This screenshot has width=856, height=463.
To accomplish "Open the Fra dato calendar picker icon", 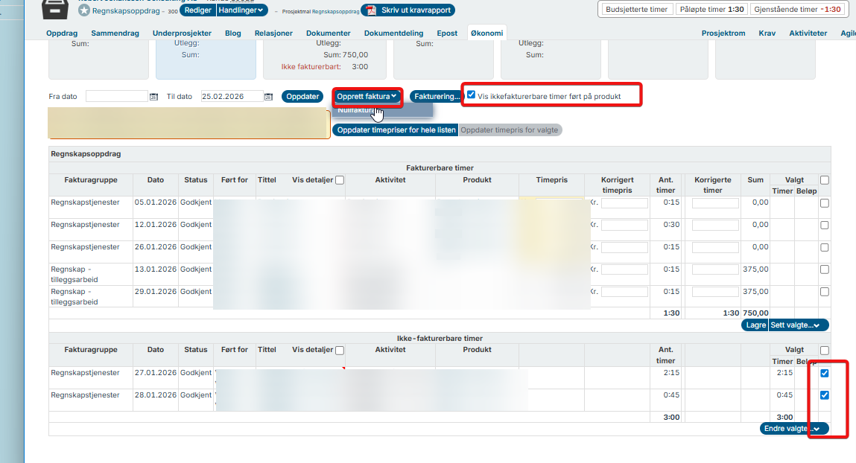I will 154,97.
